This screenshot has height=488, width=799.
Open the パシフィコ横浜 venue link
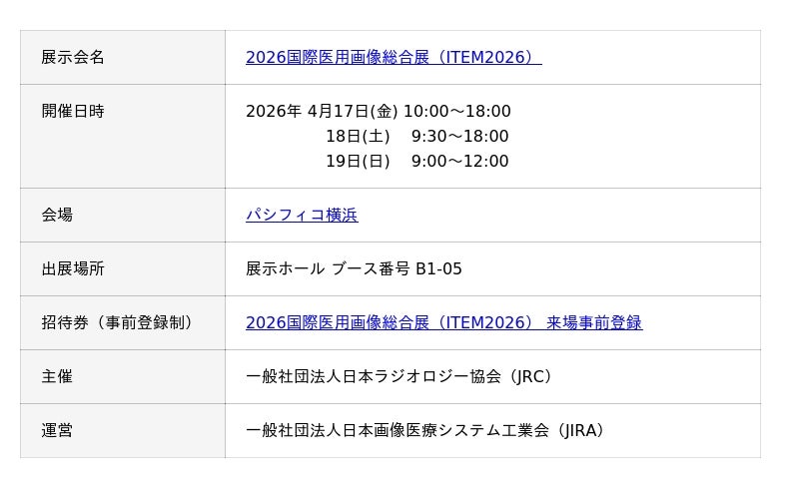(x=302, y=216)
